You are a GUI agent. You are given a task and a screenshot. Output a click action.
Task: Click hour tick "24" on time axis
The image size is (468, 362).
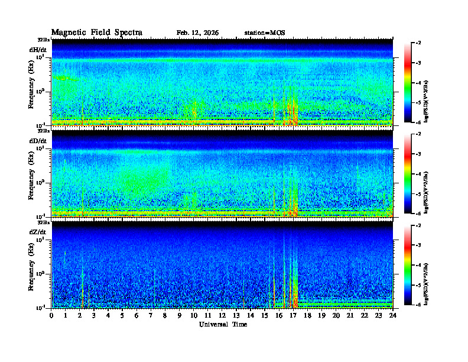click(x=393, y=315)
